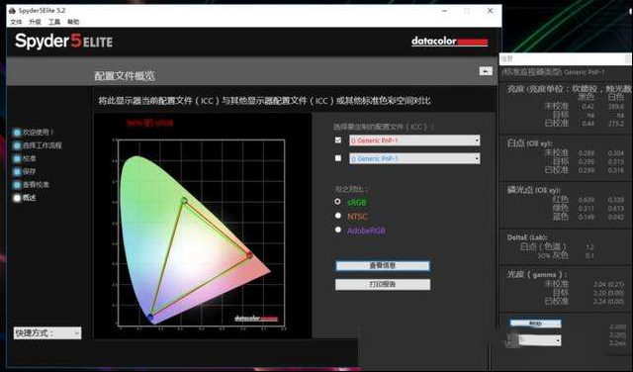Click the 打印报告 button
Viewport: 633px width, 372px height.
[x=383, y=284]
